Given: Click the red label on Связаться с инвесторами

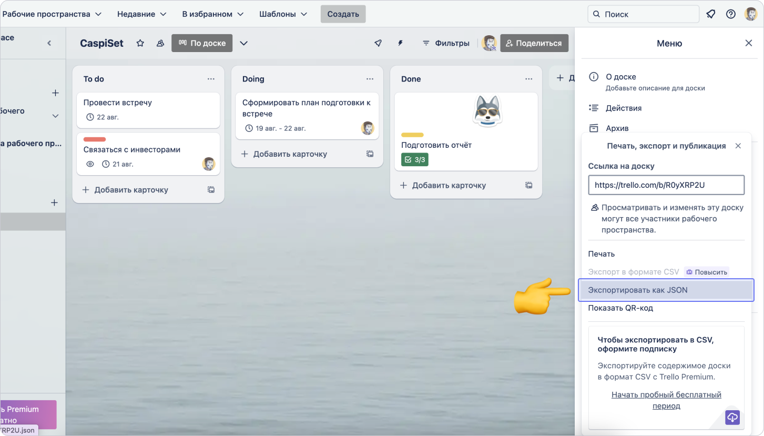Looking at the screenshot, I should point(95,139).
